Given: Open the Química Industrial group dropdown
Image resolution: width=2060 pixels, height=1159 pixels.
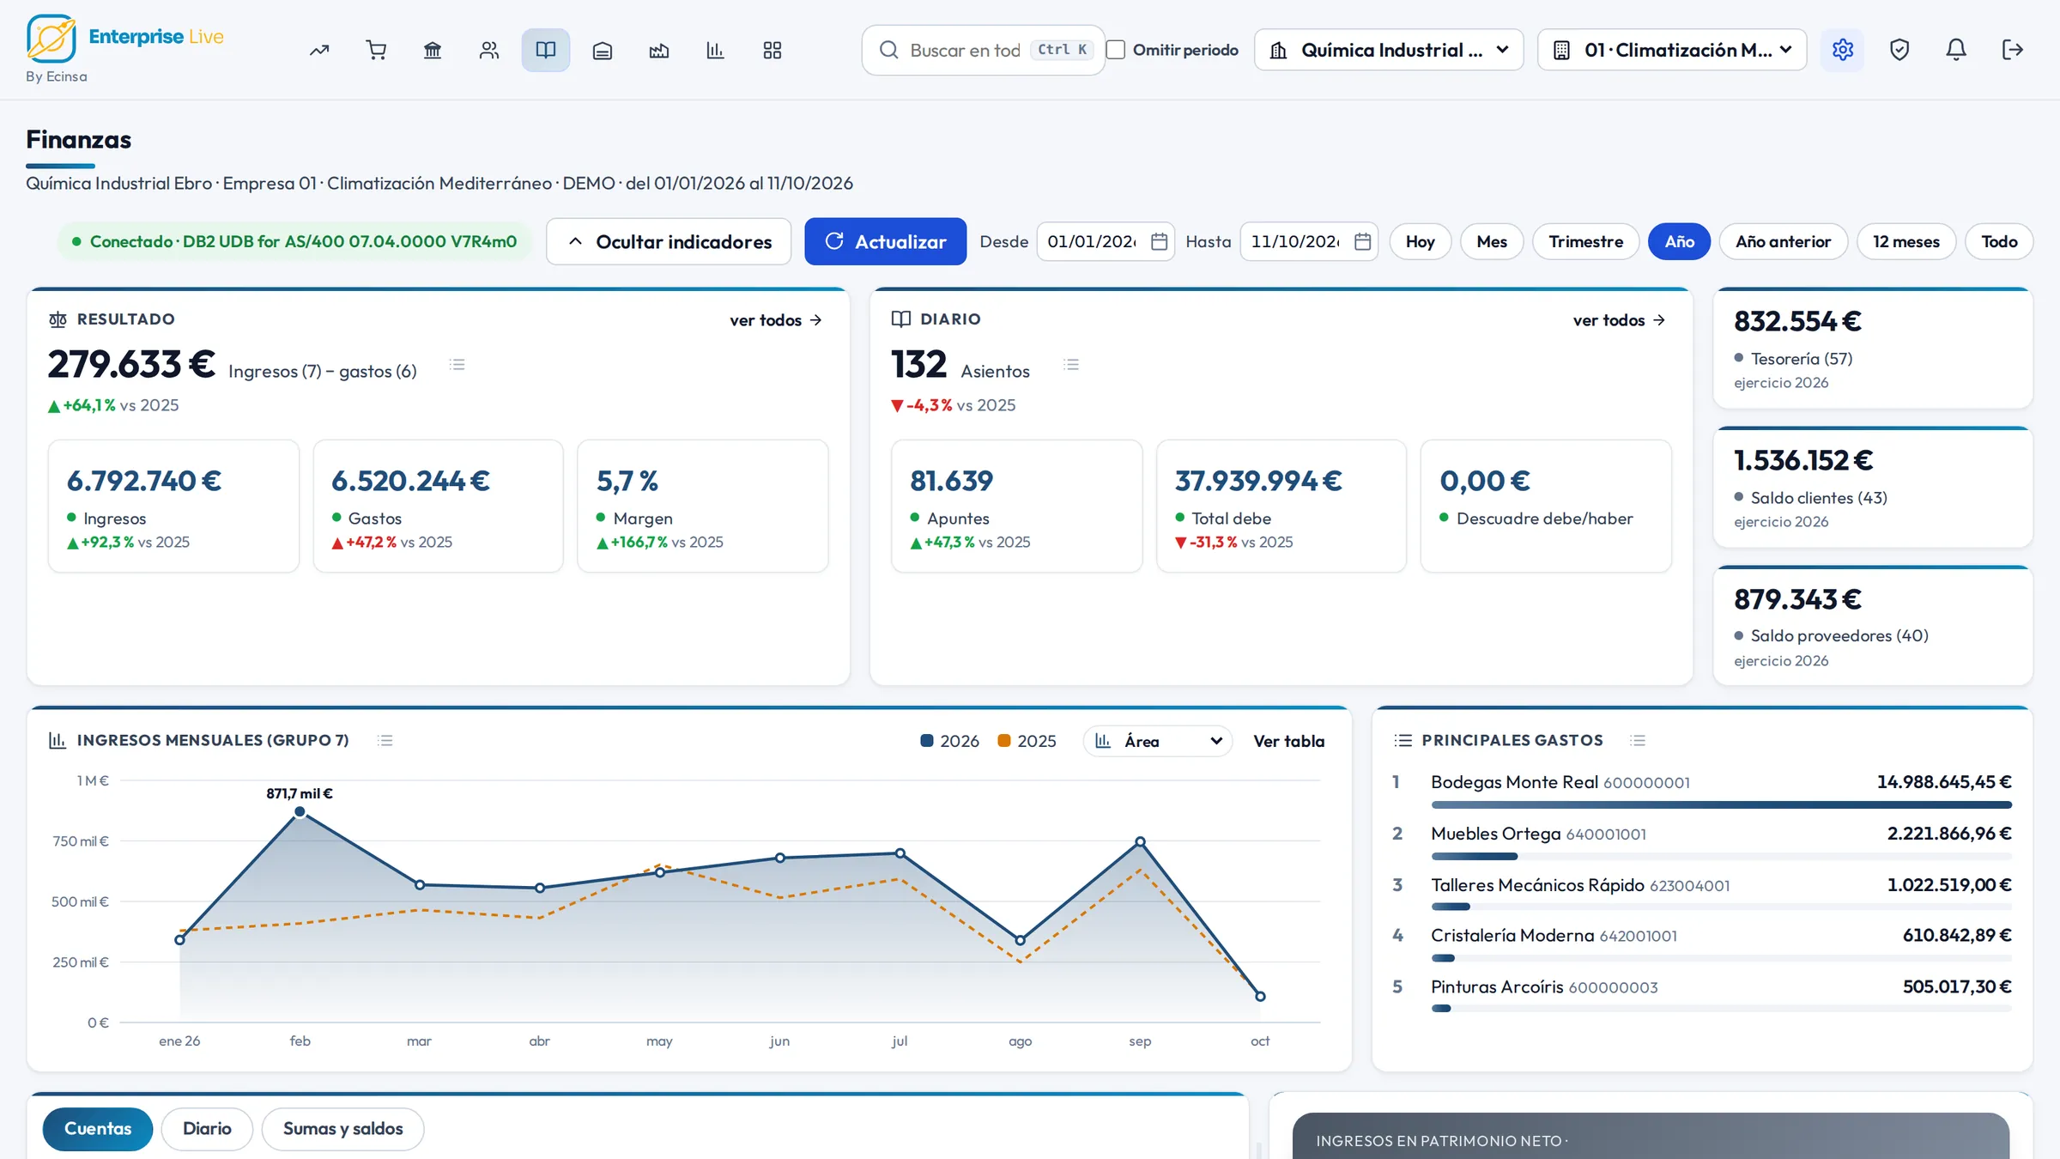Looking at the screenshot, I should click(x=1389, y=50).
